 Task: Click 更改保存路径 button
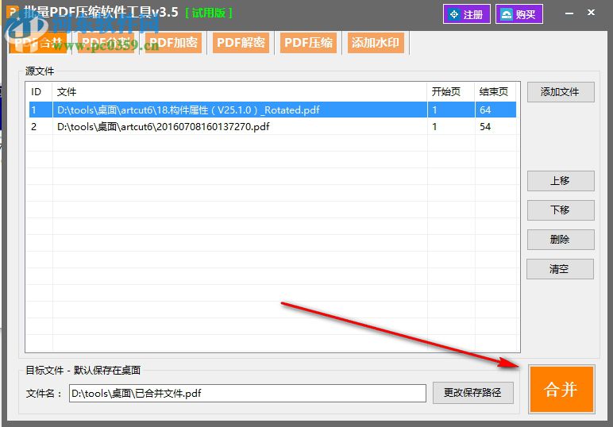473,393
